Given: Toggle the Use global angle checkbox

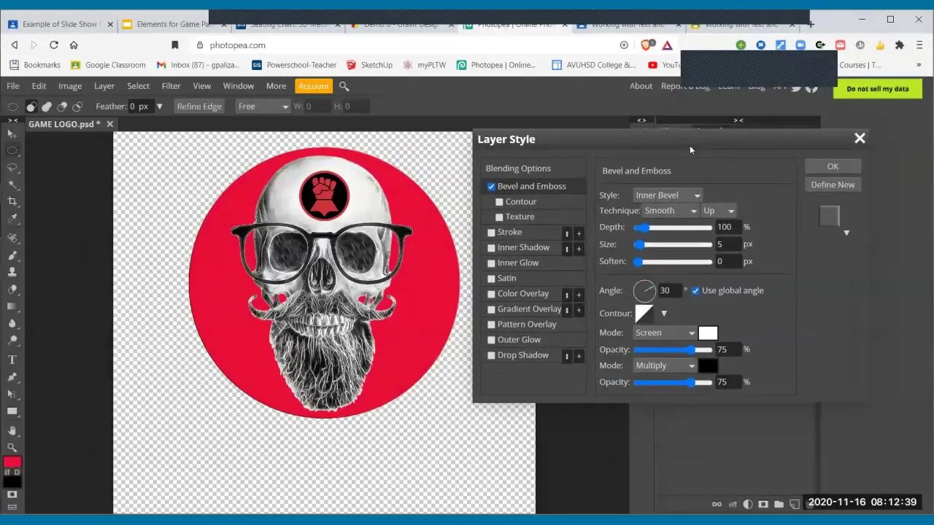Looking at the screenshot, I should tap(695, 291).
